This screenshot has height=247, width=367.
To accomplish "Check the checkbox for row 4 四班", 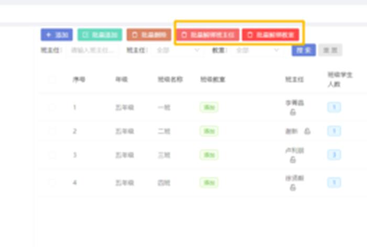I will pyautogui.click(x=52, y=182).
